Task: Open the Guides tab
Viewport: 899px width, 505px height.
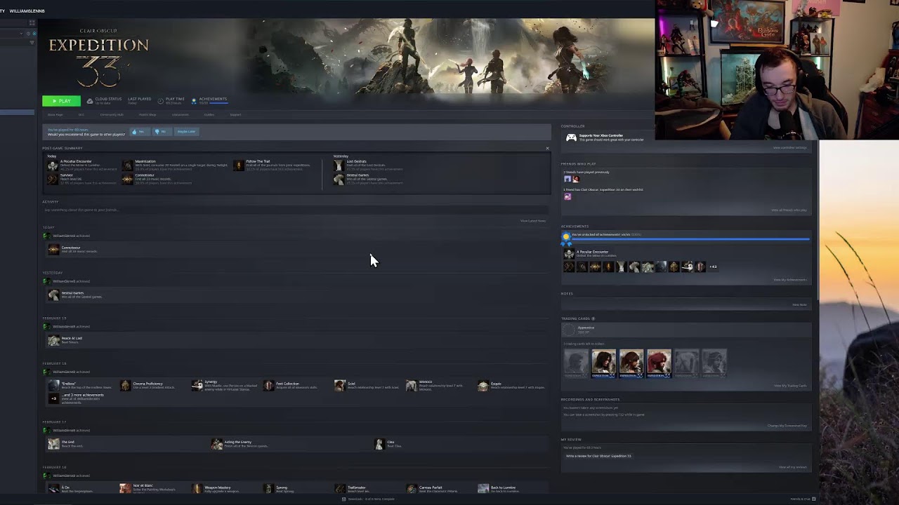Action: click(209, 115)
